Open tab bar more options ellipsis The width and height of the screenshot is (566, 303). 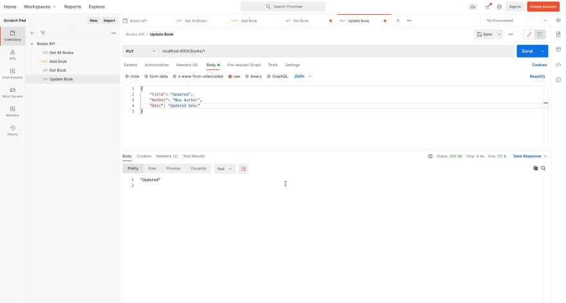pyautogui.click(x=409, y=21)
